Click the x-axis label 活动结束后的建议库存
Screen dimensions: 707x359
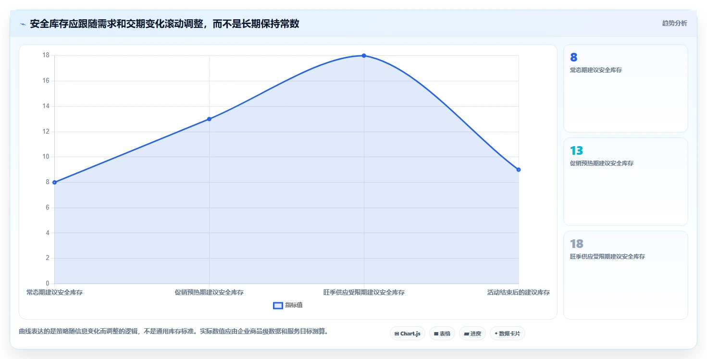point(519,292)
